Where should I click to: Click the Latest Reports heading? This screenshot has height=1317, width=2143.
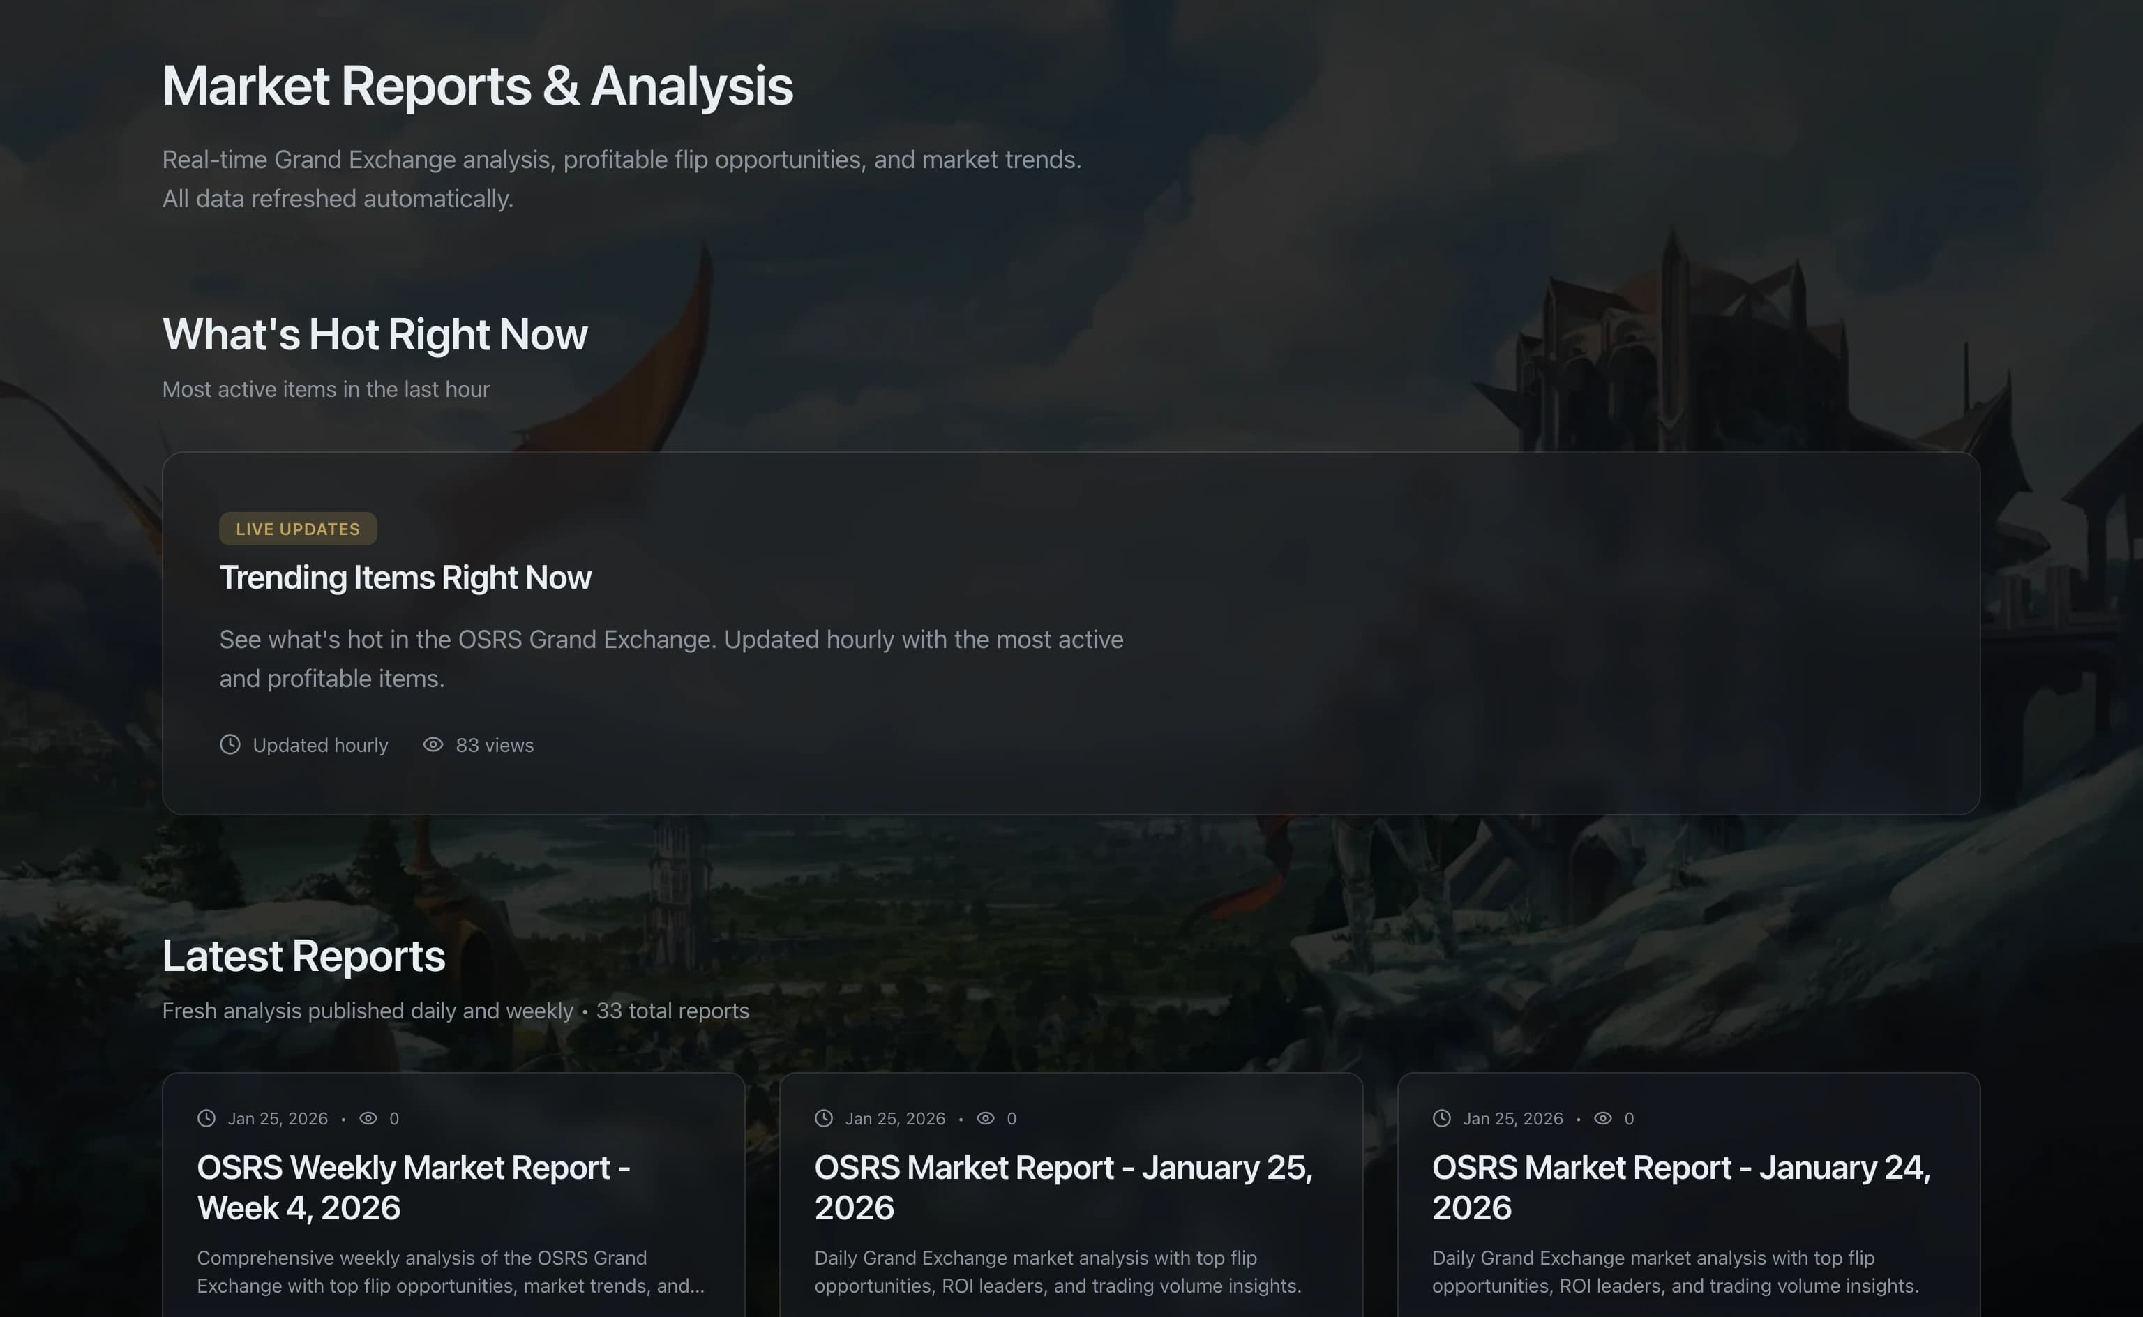click(303, 956)
